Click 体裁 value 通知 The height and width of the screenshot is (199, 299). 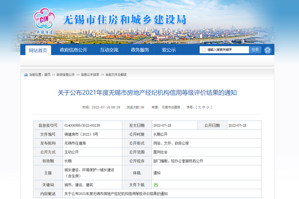(157, 173)
